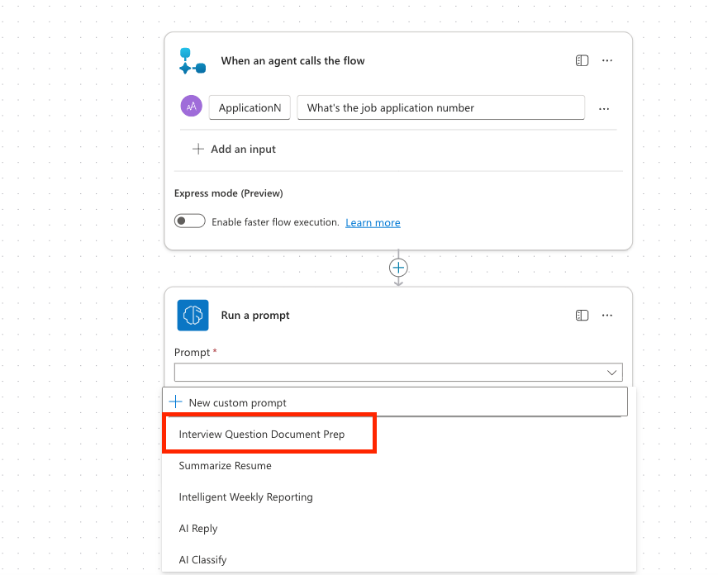Viewport: 718px width, 575px height.
Task: Choose Summarize Resume from the list
Action: click(226, 466)
